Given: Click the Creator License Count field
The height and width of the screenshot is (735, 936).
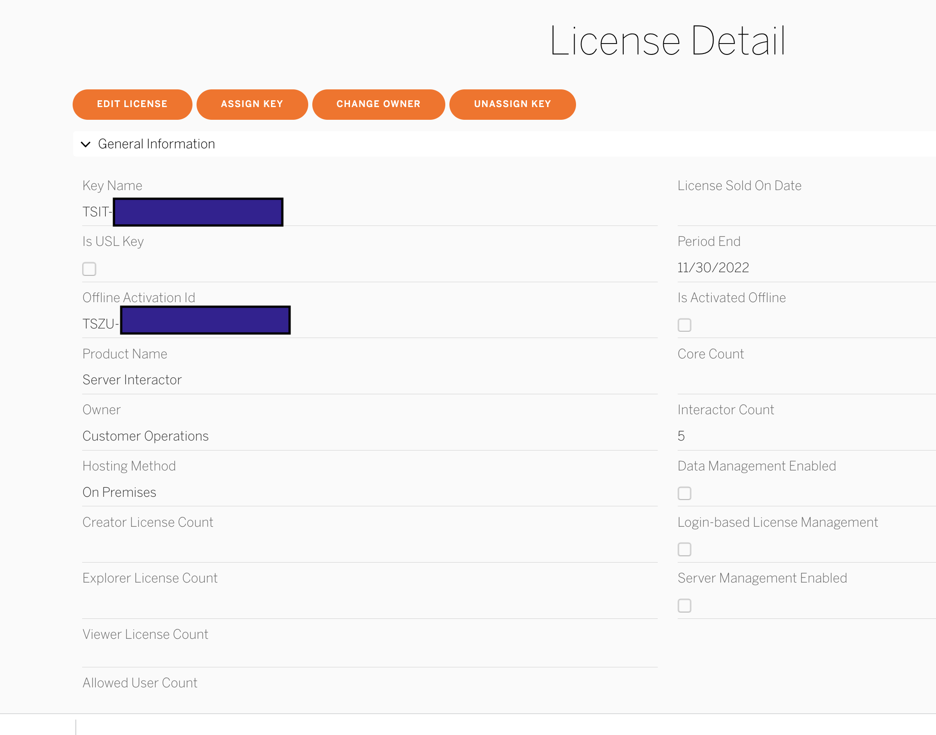Looking at the screenshot, I should [x=148, y=523].
